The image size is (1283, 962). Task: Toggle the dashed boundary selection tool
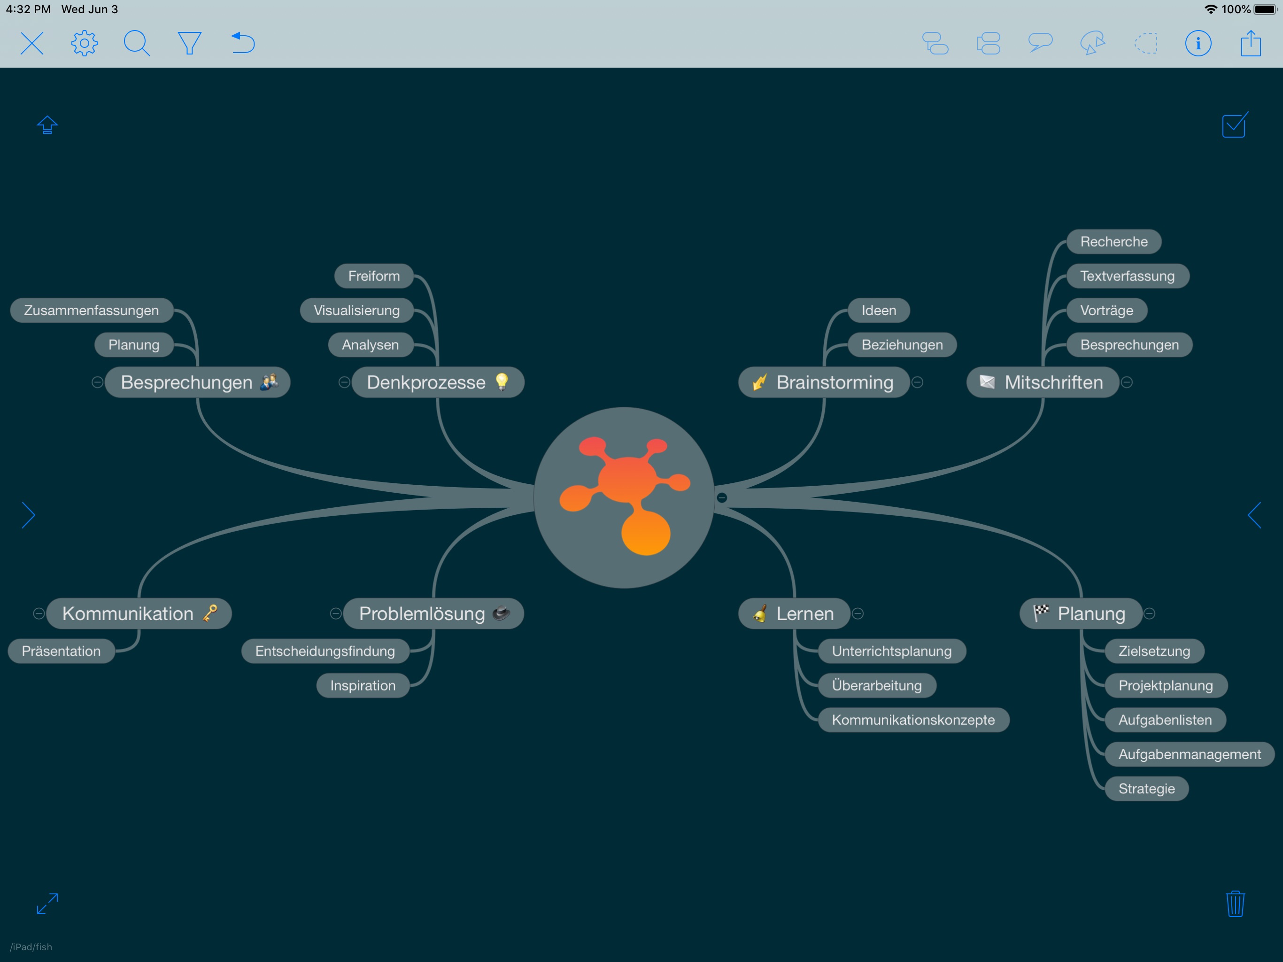pyautogui.click(x=1145, y=43)
